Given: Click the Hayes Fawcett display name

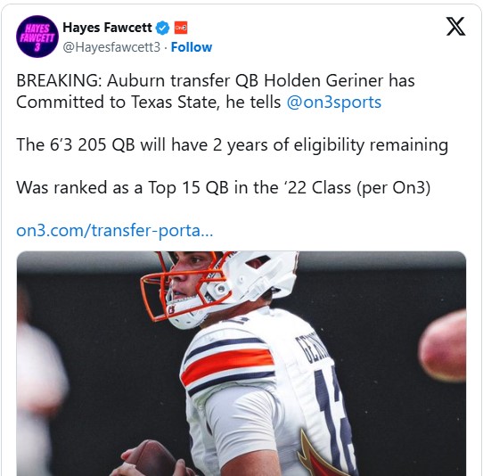Looking at the screenshot, I should pos(107,28).
